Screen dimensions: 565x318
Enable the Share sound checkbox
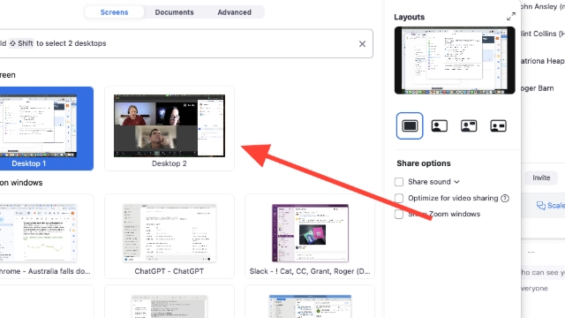point(399,182)
